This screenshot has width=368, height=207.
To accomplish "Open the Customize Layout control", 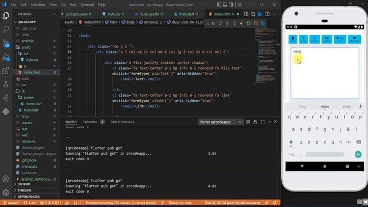I will coord(240,5).
